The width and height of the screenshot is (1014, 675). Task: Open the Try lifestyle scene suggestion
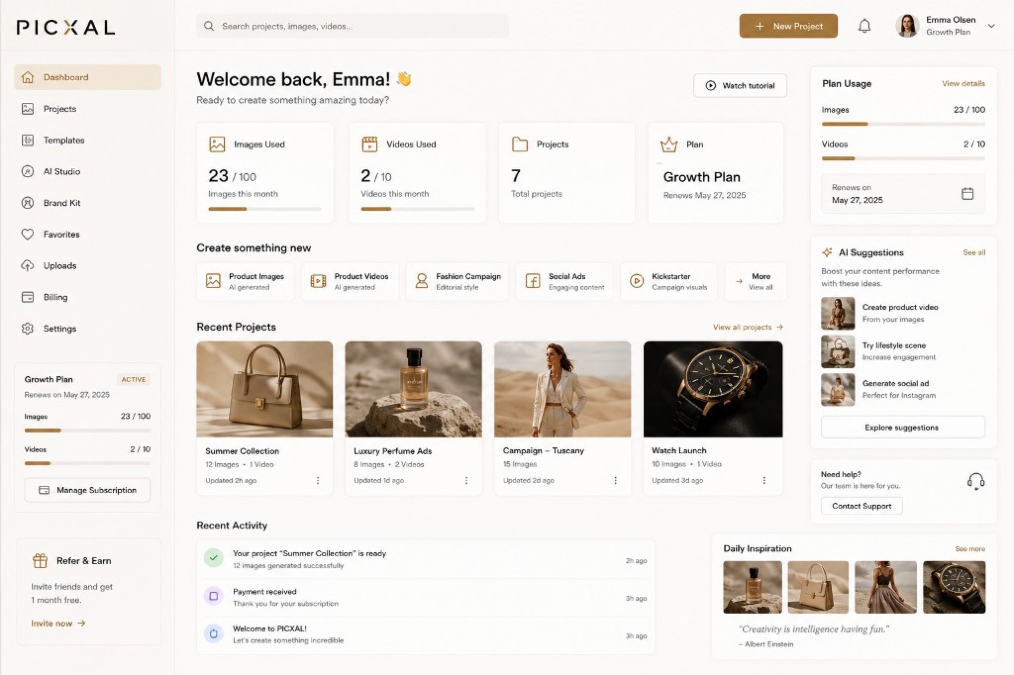[x=903, y=351]
